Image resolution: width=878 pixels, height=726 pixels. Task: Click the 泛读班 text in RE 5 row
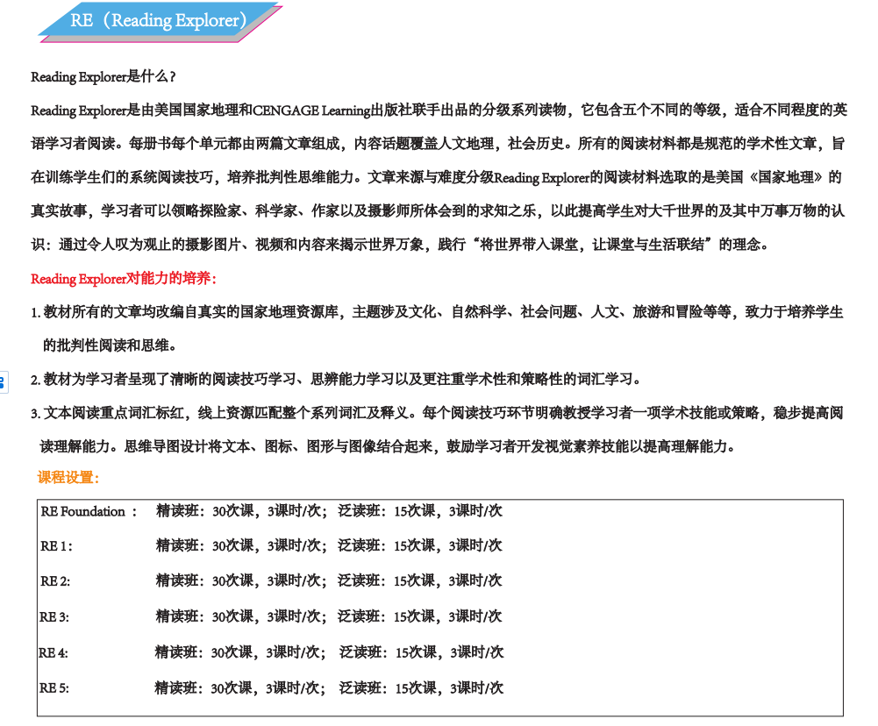[360, 688]
